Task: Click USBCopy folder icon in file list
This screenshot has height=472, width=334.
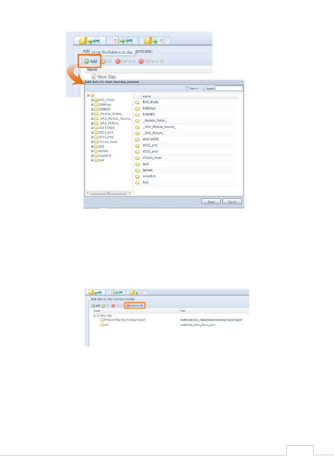Action: tap(137, 109)
